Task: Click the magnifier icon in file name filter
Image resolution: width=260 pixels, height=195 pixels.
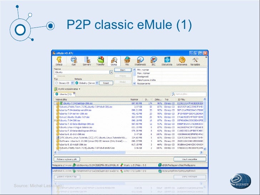Action: 173,94
